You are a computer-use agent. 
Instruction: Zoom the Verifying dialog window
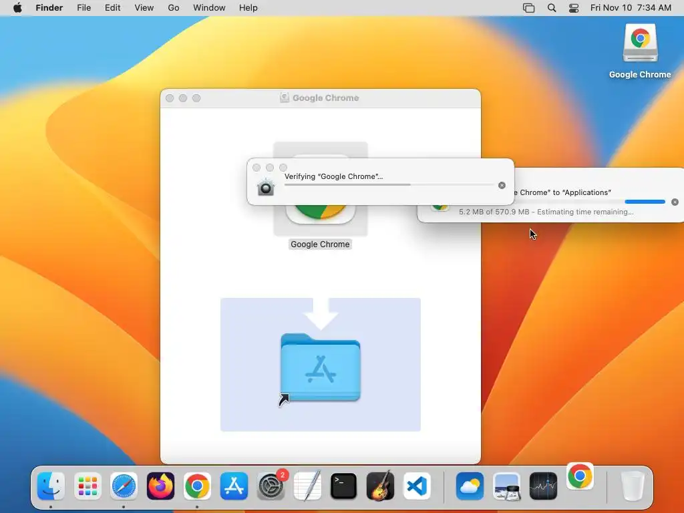pyautogui.click(x=283, y=168)
